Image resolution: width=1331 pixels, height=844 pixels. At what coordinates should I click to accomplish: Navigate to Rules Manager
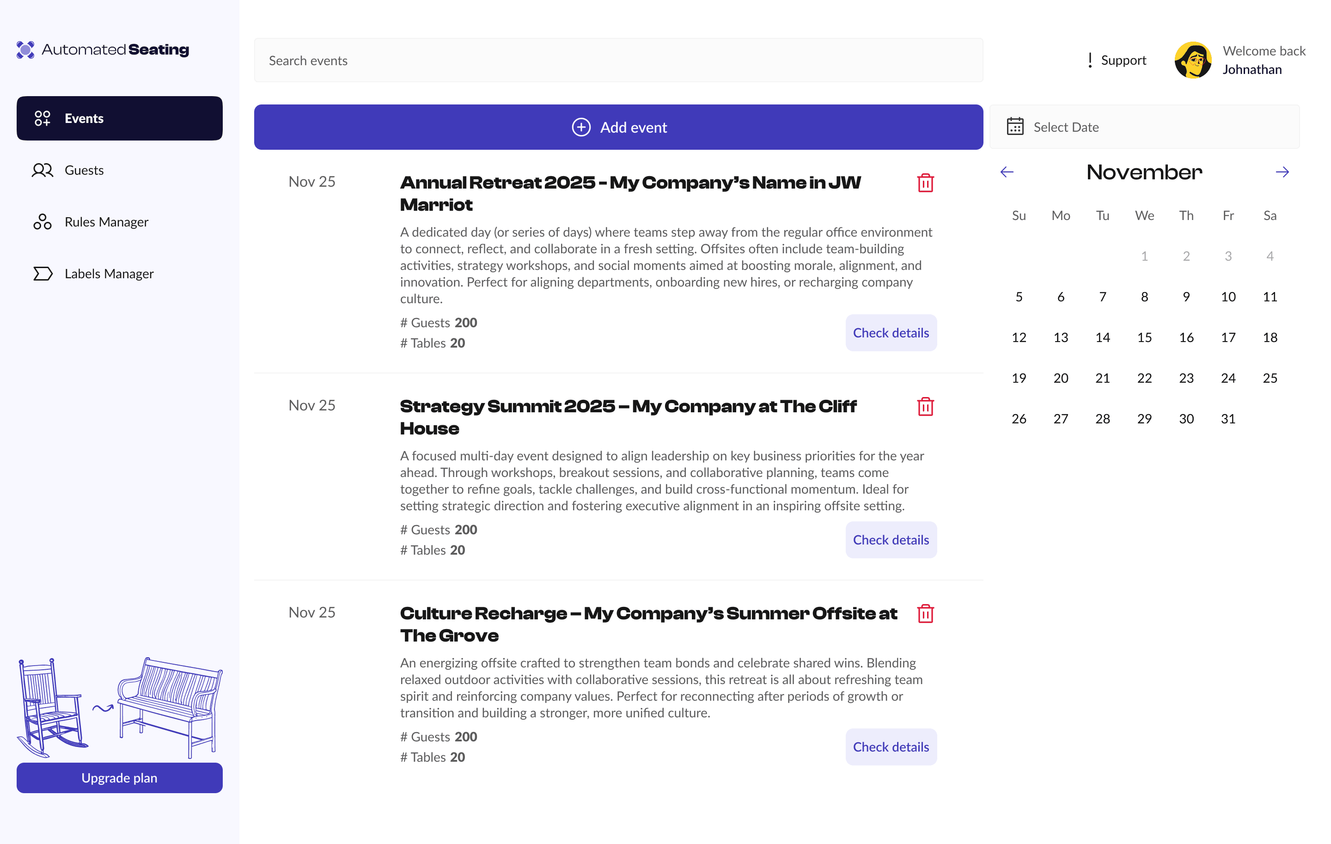[106, 222]
